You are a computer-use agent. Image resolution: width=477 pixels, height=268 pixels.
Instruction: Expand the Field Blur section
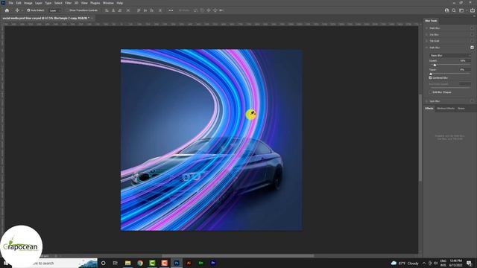coord(427,28)
